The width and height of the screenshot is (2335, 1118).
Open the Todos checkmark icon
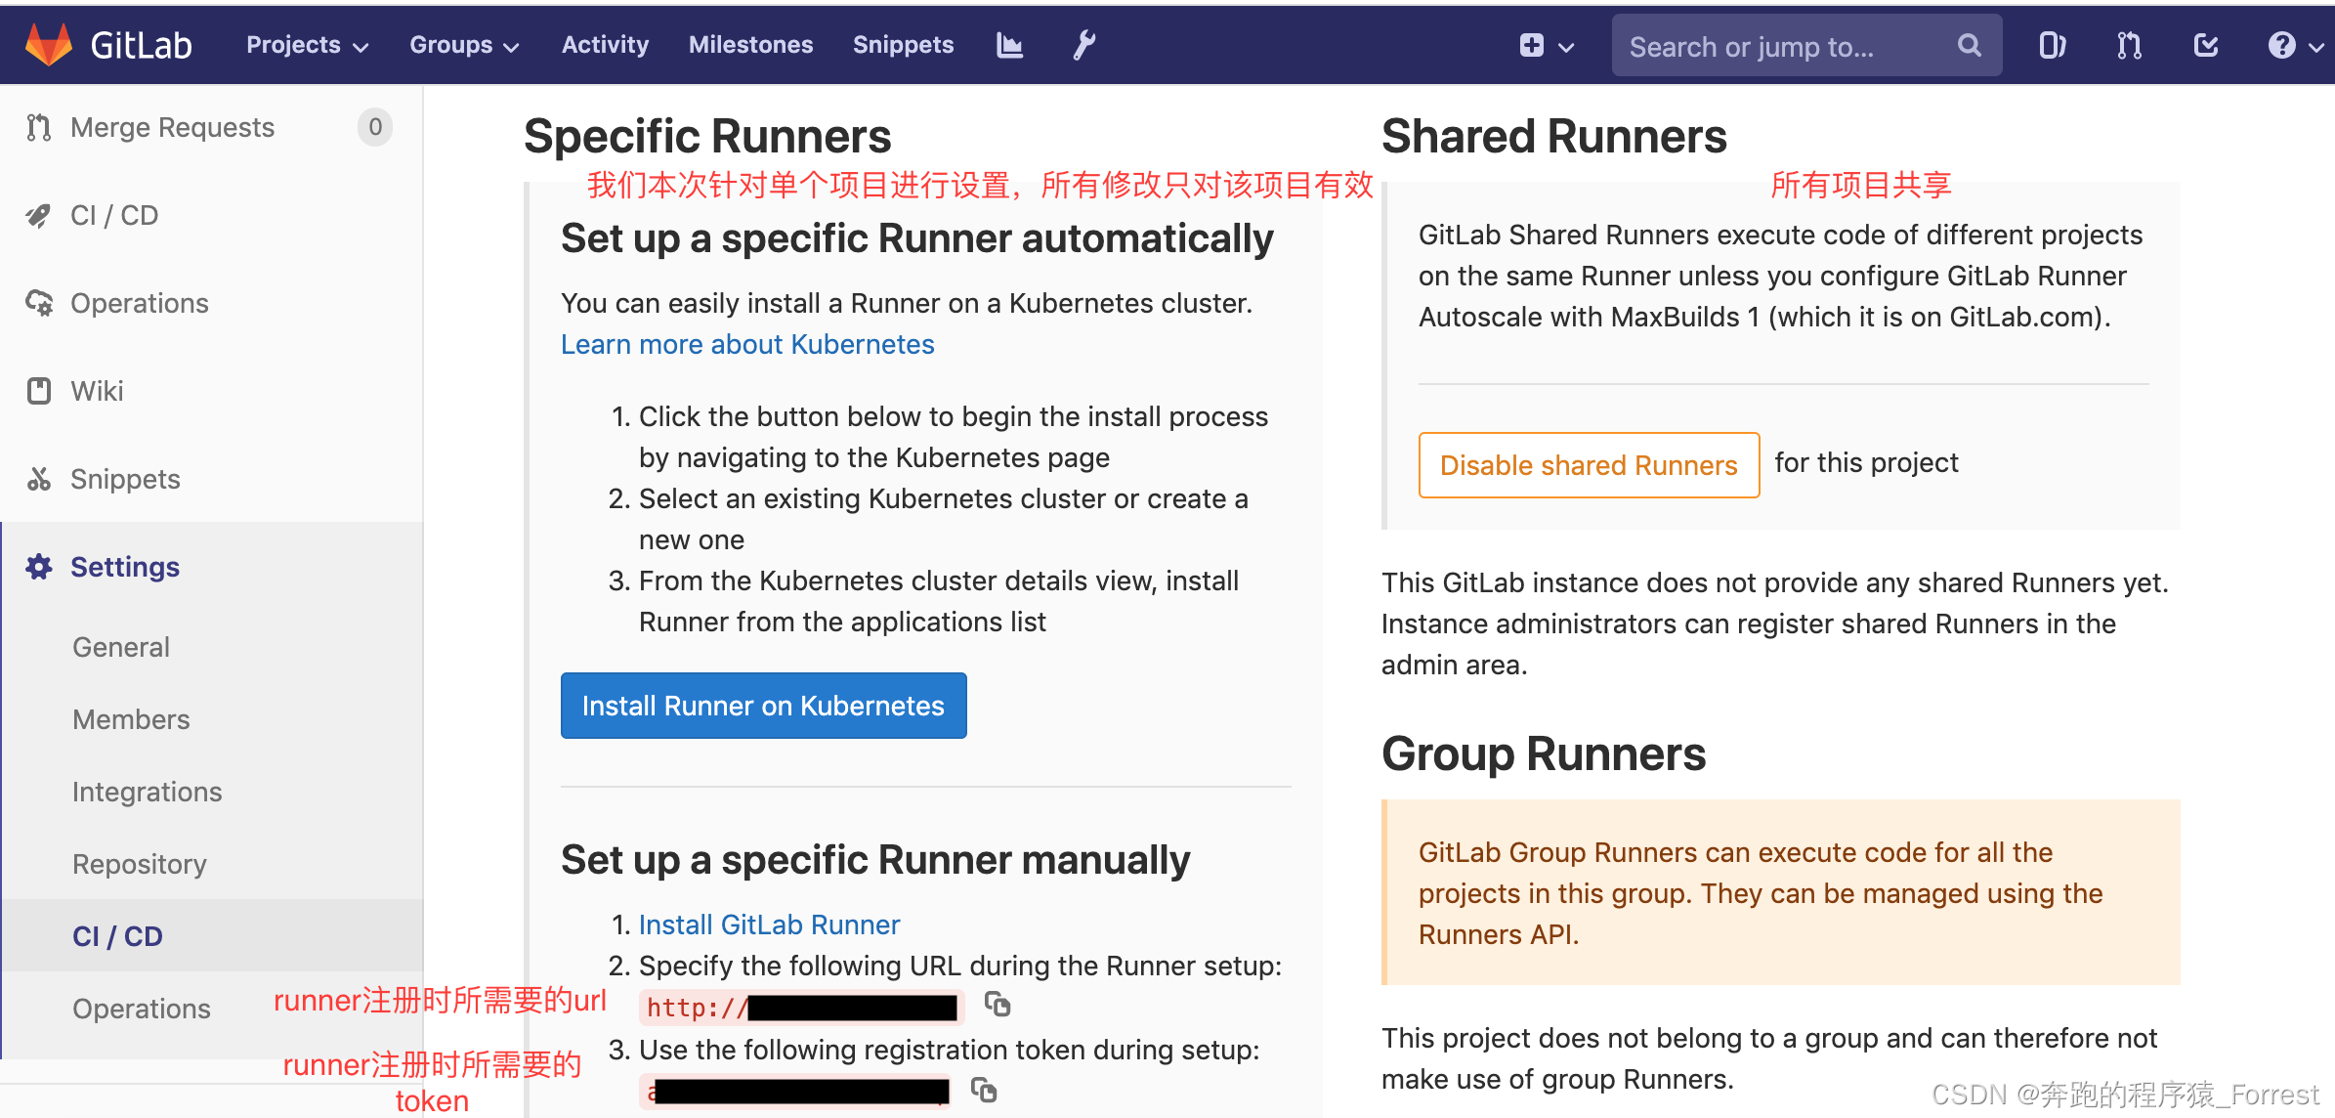(2205, 44)
